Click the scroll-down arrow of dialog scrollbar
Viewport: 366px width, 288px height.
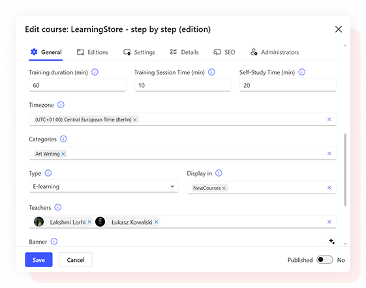(345, 244)
